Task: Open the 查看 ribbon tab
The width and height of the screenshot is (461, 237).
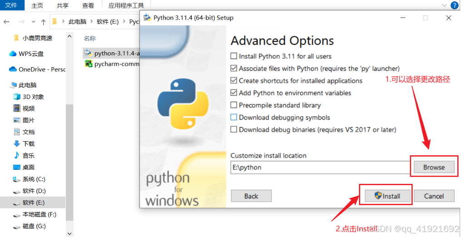Action: 88,5
